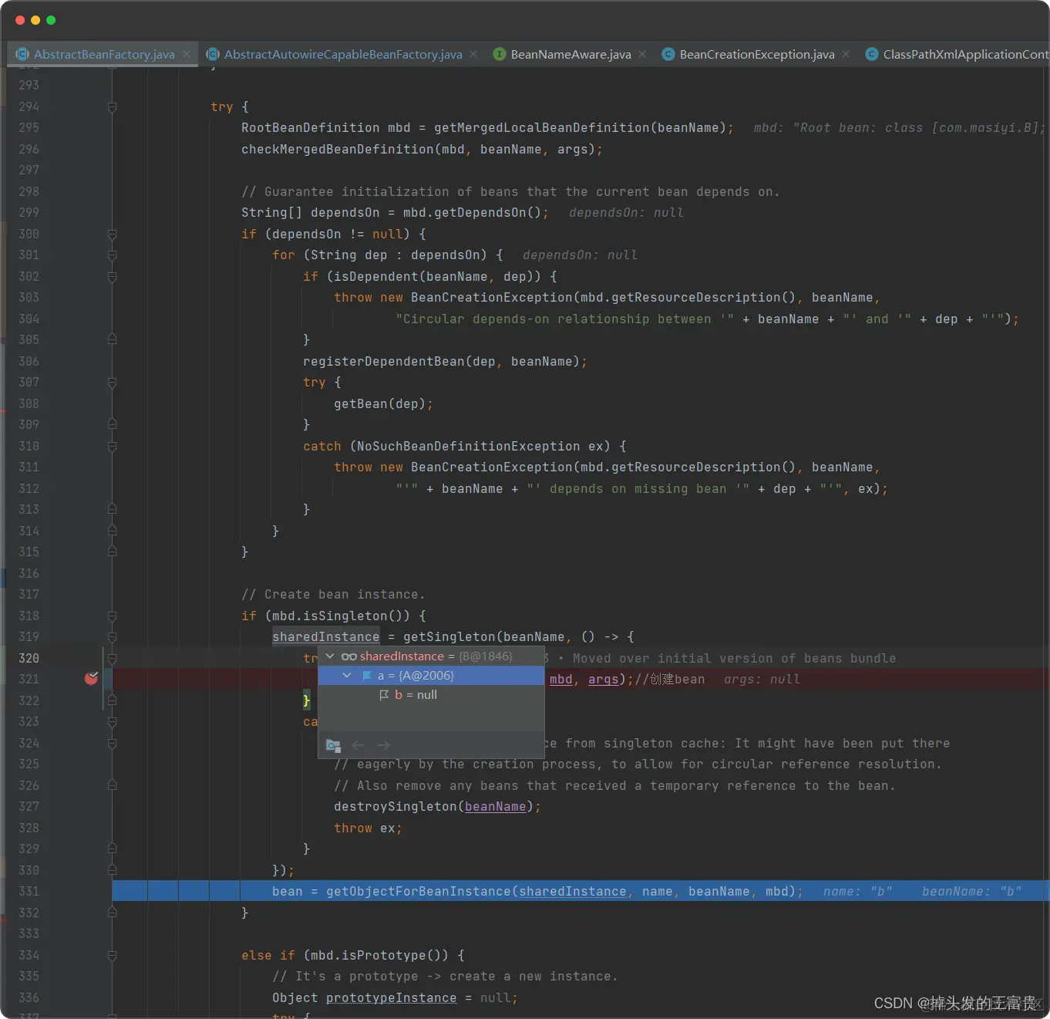Click the underlined sharedInstance variable on line 319
Image resolution: width=1050 pixels, height=1019 pixels.
[326, 636]
